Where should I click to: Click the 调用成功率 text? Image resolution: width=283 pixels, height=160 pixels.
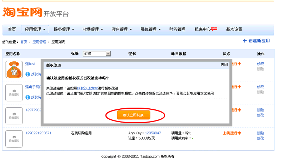(x=182, y=138)
